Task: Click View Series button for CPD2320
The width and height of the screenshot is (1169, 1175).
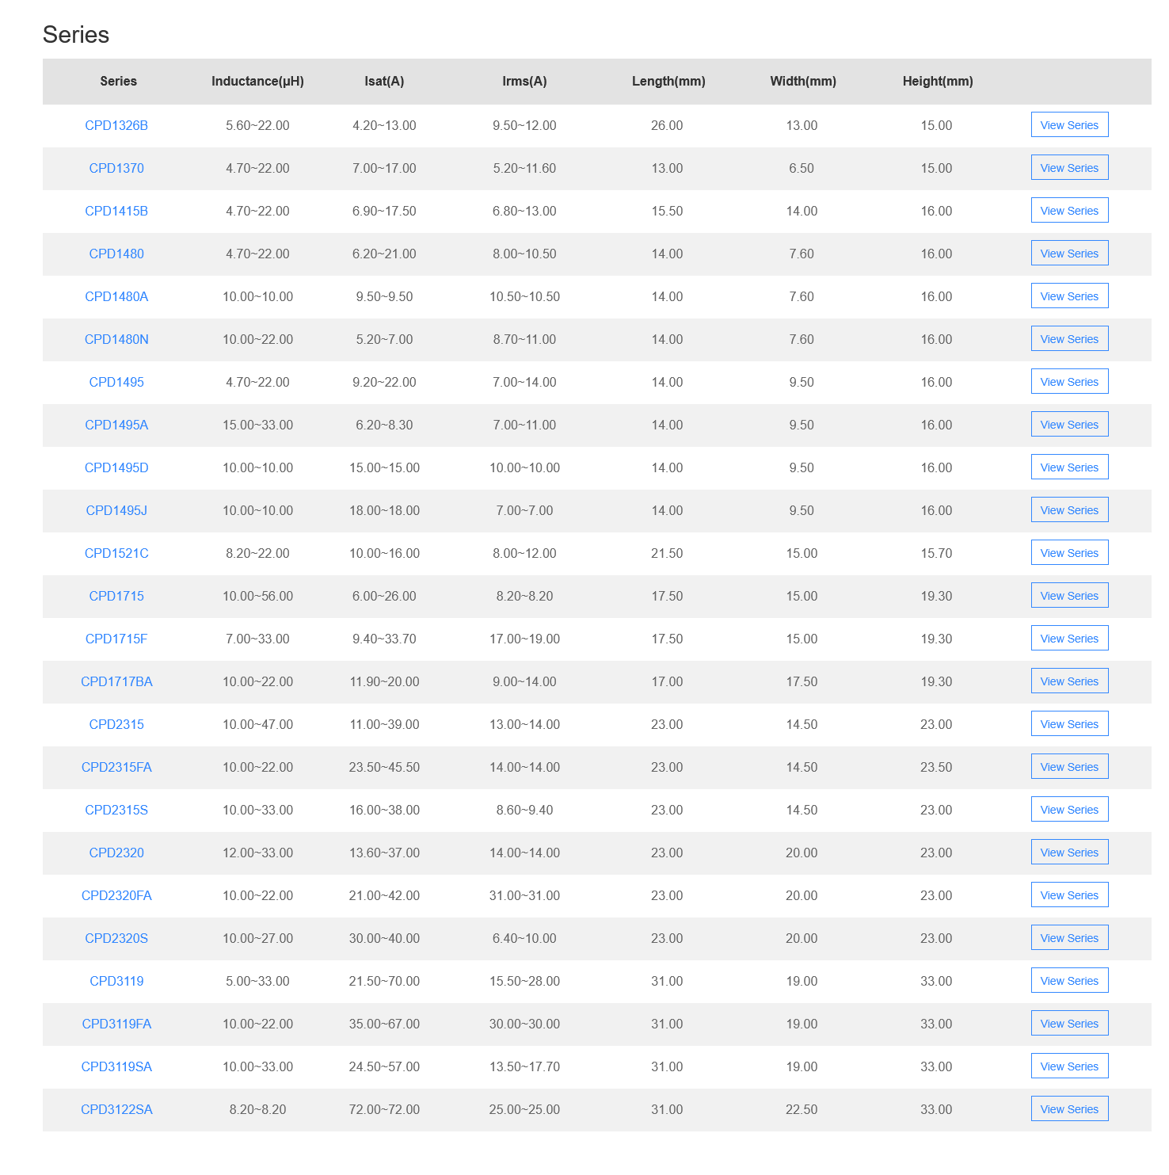Action: coord(1069,852)
